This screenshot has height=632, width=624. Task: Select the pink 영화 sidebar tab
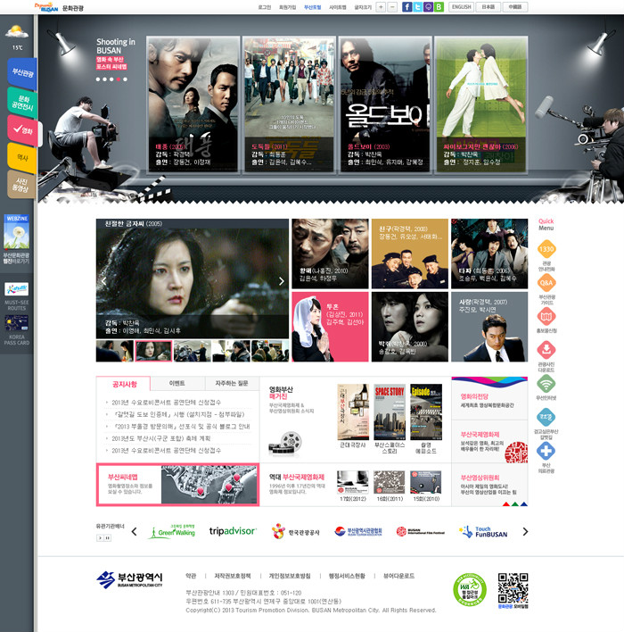[x=23, y=129]
